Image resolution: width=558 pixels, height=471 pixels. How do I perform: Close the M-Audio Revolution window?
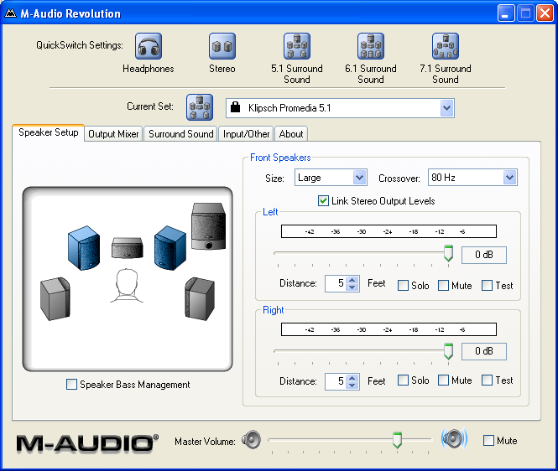click(x=545, y=13)
